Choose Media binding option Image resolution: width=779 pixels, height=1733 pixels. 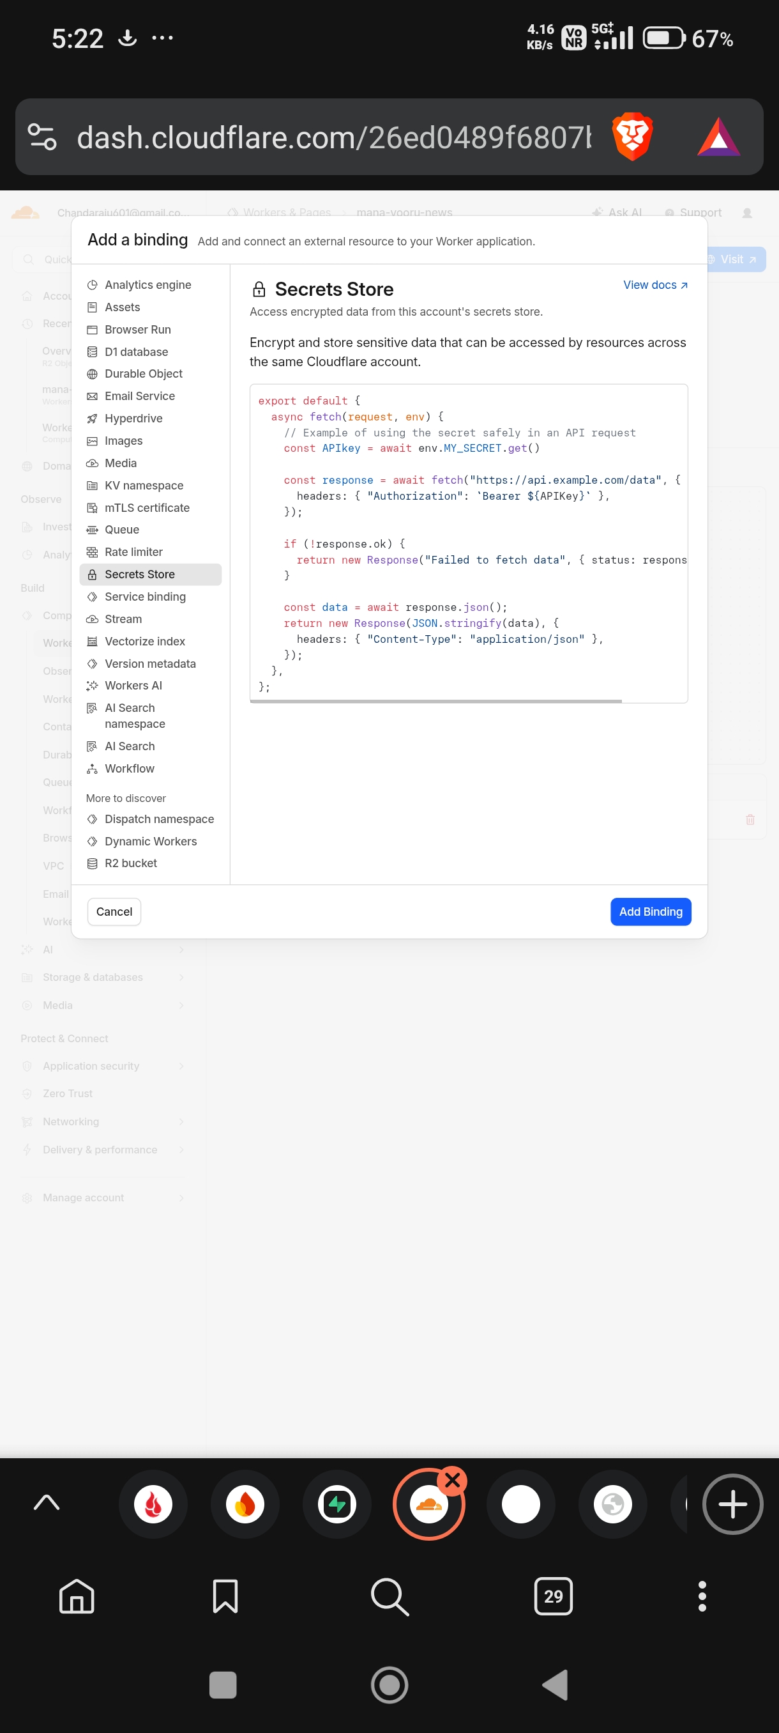[x=151, y=463]
